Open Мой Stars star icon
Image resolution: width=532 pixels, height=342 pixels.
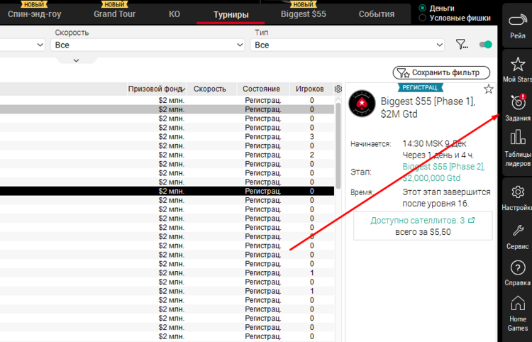518,65
